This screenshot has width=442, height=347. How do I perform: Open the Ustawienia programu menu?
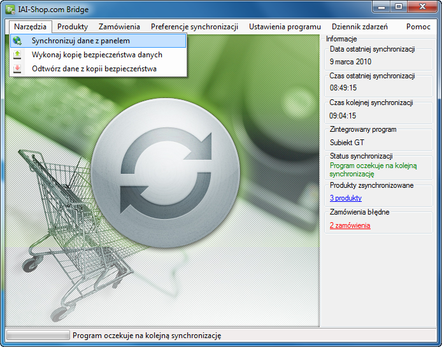pyautogui.click(x=285, y=27)
